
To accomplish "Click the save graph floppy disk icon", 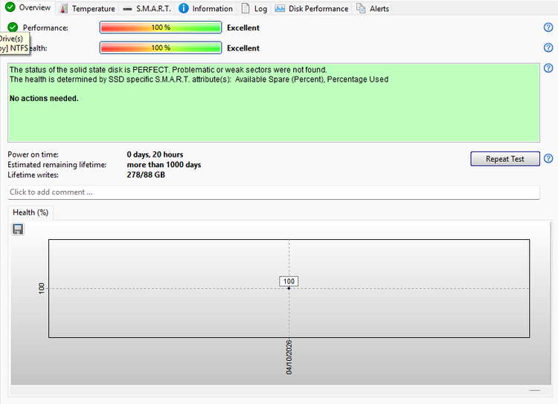I will (18, 229).
